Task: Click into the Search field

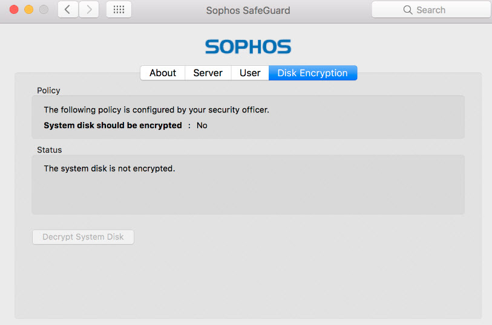Action: [x=431, y=10]
